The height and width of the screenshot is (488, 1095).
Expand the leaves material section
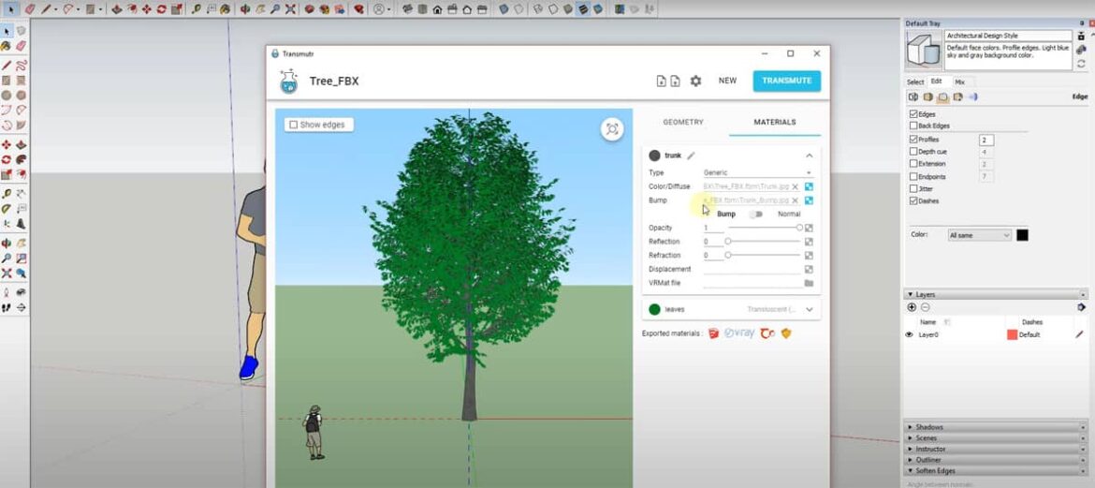tap(809, 309)
